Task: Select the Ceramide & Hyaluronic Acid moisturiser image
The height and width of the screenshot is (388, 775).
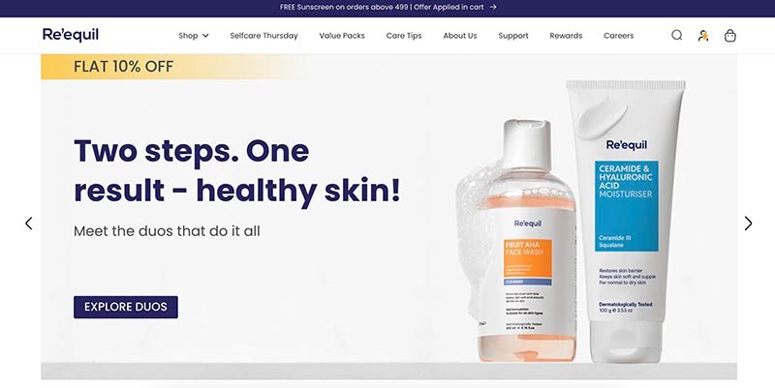Action: pos(626,222)
